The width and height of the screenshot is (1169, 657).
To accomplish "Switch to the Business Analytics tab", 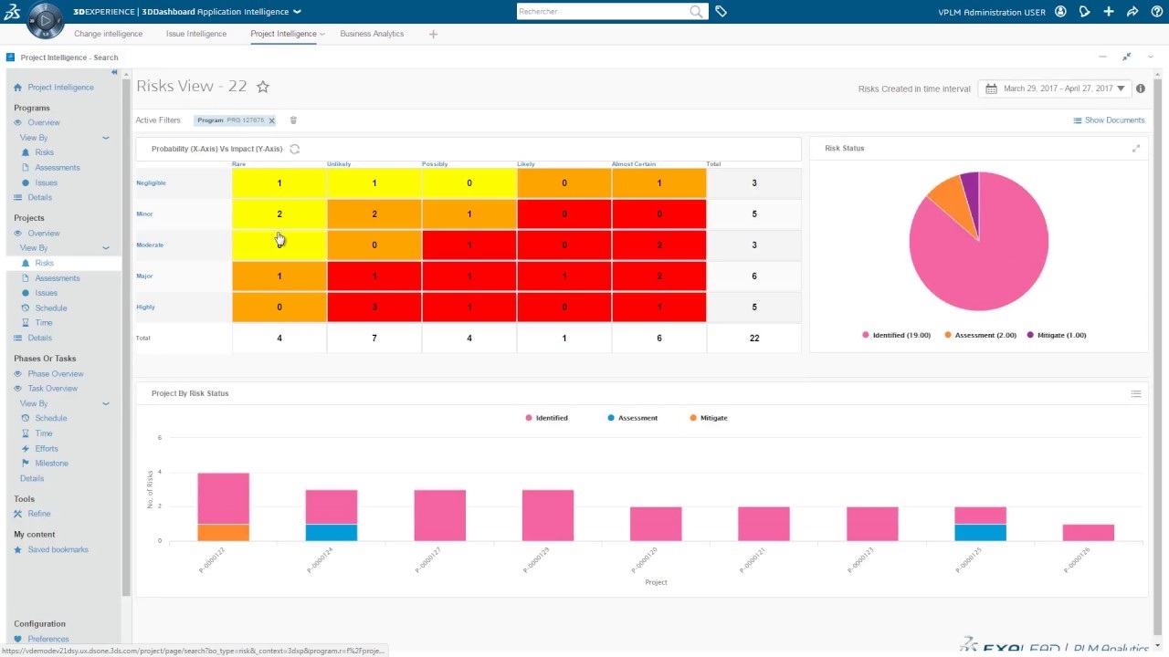I will [372, 34].
